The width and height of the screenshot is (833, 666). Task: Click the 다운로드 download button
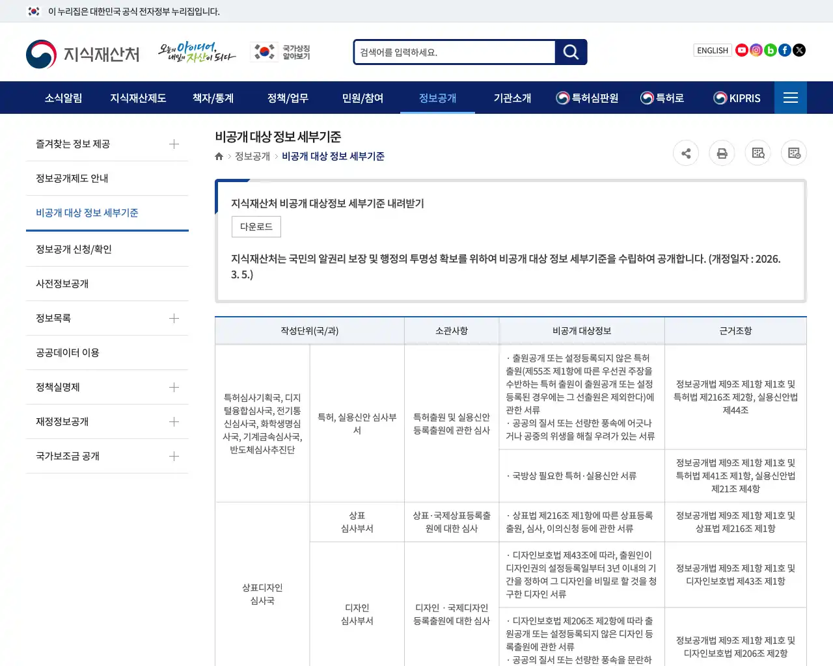pos(256,226)
